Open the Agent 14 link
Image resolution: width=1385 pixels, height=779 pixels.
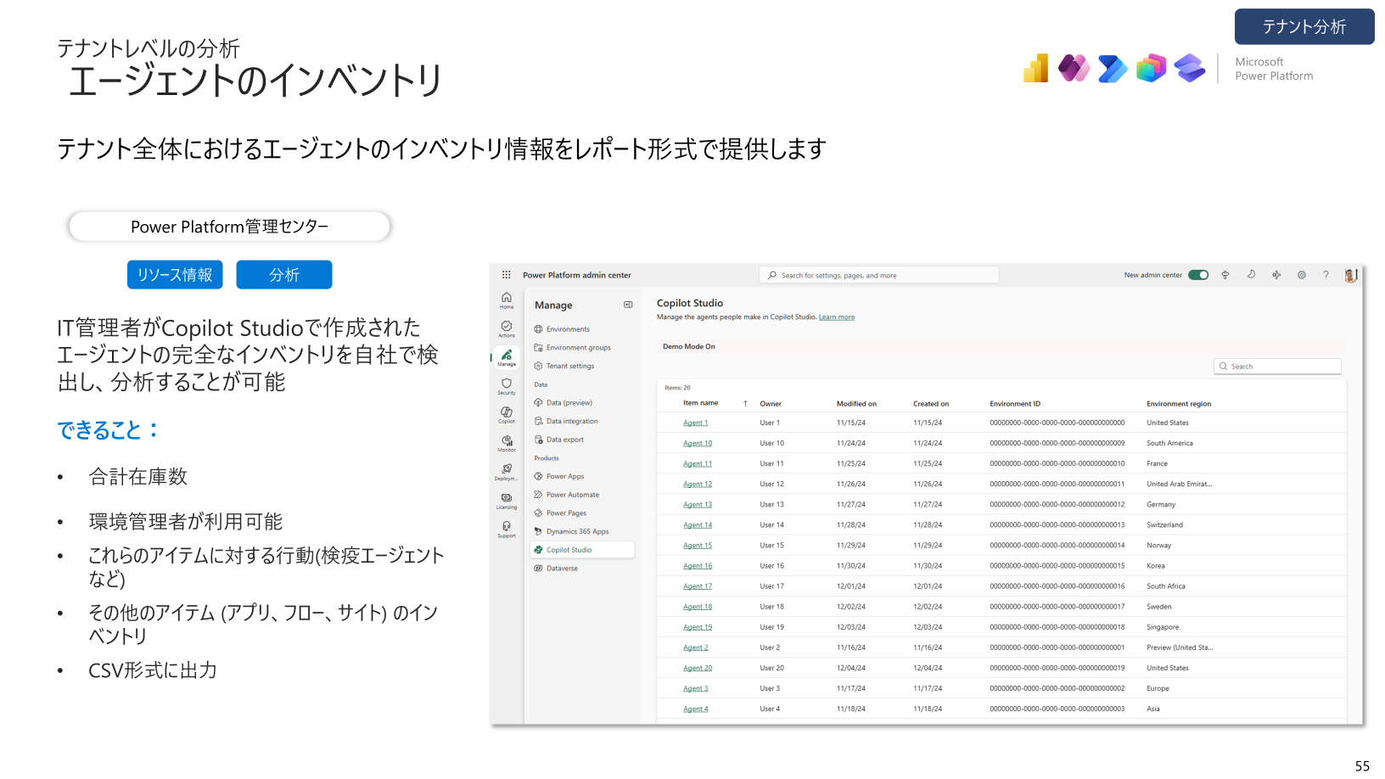[x=698, y=525]
